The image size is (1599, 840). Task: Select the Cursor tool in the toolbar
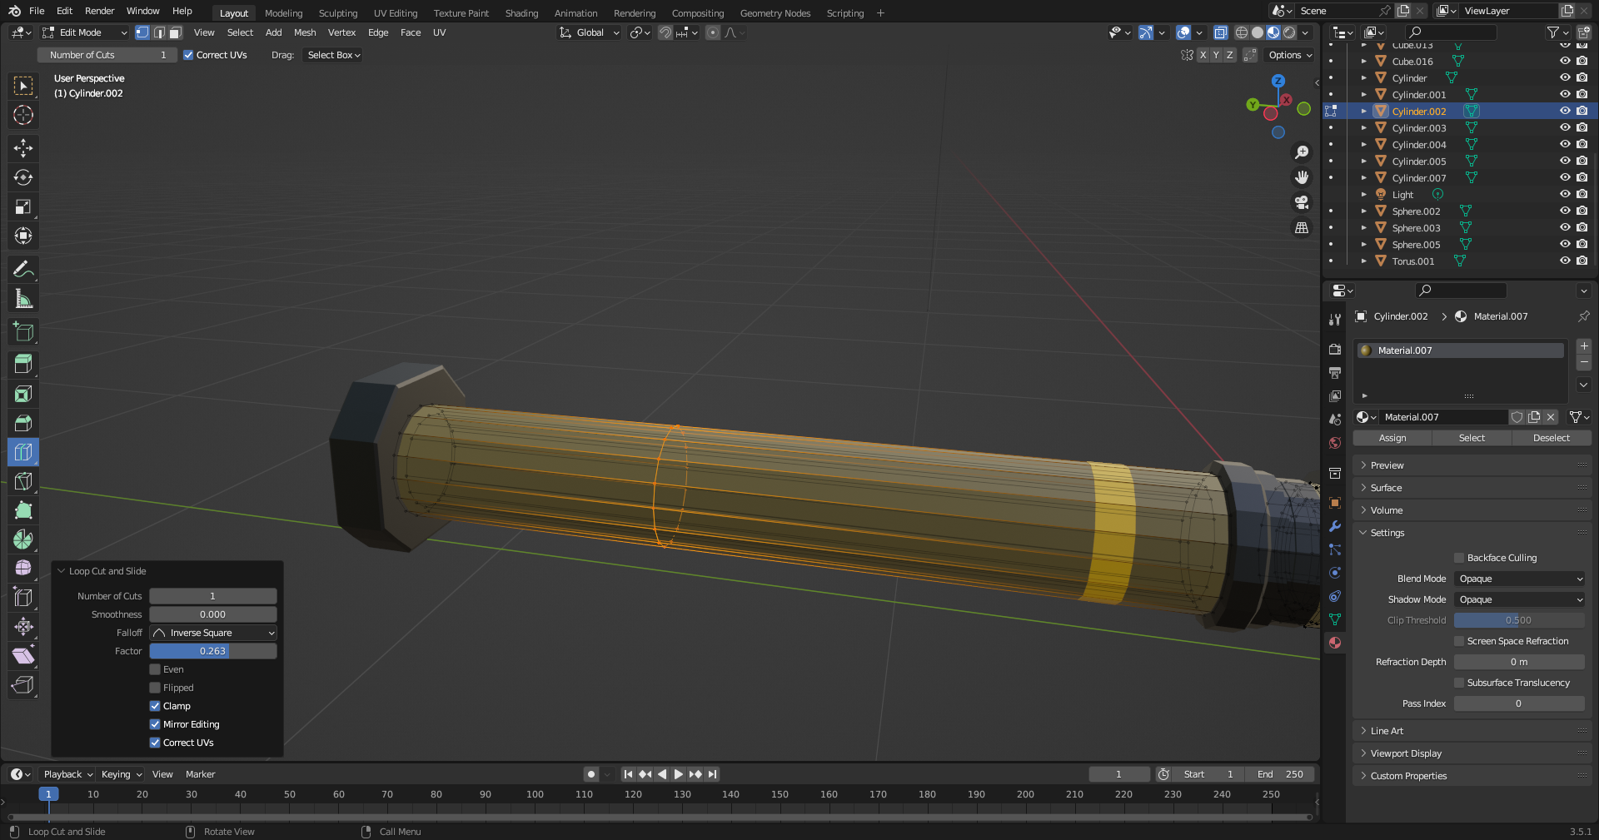(x=23, y=115)
